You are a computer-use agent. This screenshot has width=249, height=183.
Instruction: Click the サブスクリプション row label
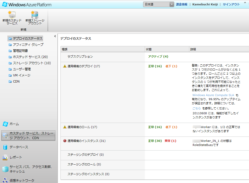(x=80, y=56)
